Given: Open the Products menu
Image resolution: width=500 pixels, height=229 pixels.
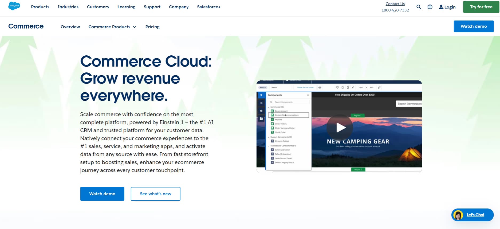Looking at the screenshot, I should click(x=40, y=7).
